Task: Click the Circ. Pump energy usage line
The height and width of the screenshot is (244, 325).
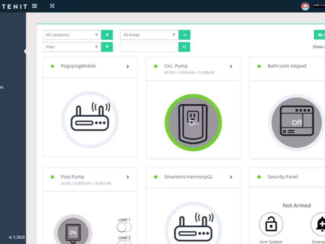Action: (x=189, y=73)
